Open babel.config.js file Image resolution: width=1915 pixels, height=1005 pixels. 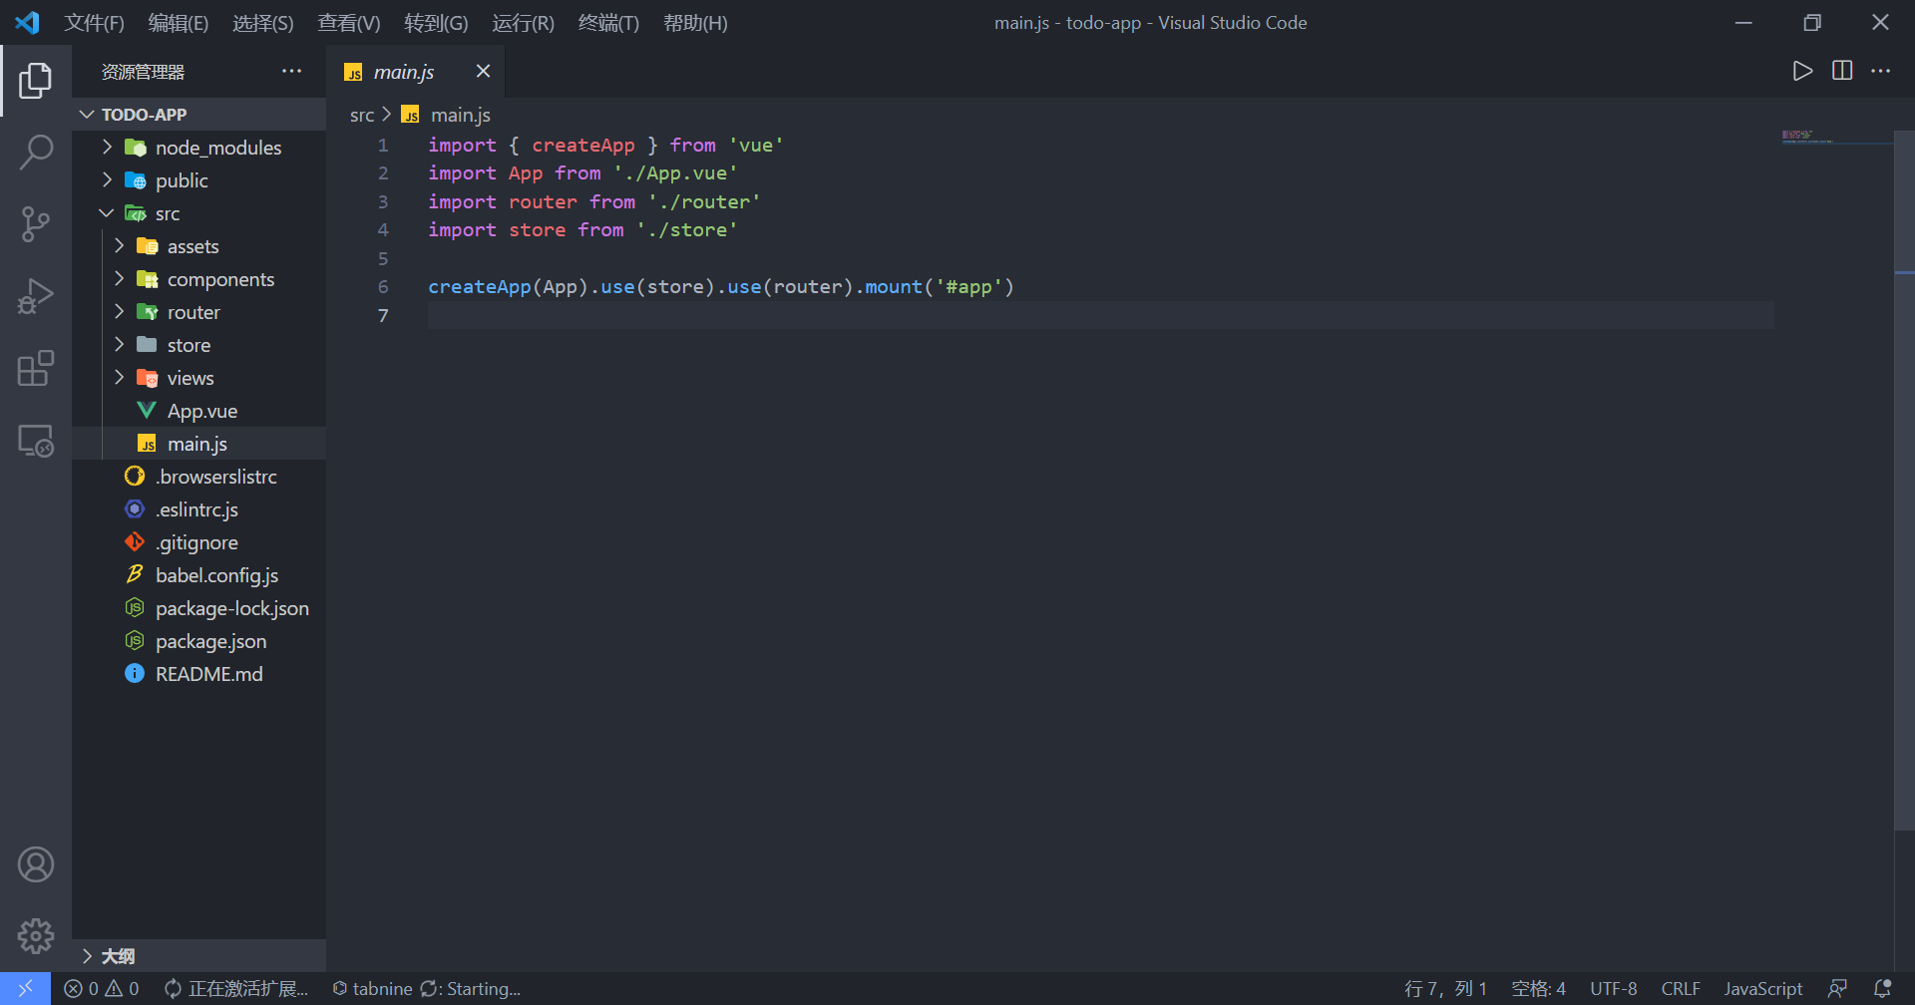coord(198,575)
